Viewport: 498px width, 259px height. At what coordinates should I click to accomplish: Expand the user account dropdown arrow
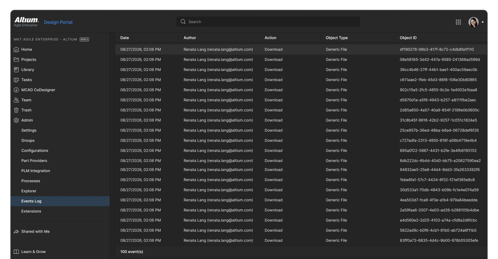point(483,22)
